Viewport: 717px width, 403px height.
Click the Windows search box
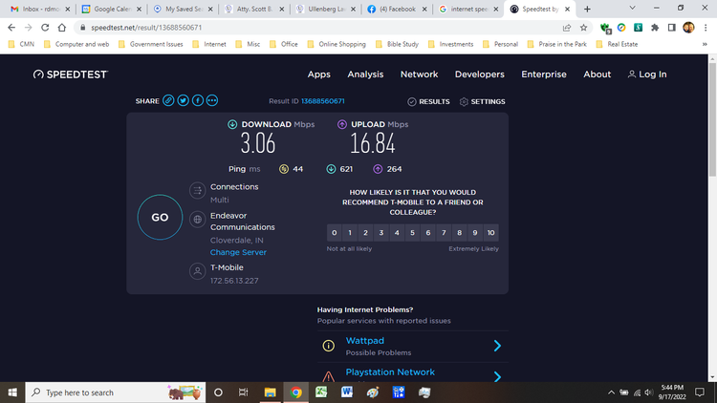116,392
